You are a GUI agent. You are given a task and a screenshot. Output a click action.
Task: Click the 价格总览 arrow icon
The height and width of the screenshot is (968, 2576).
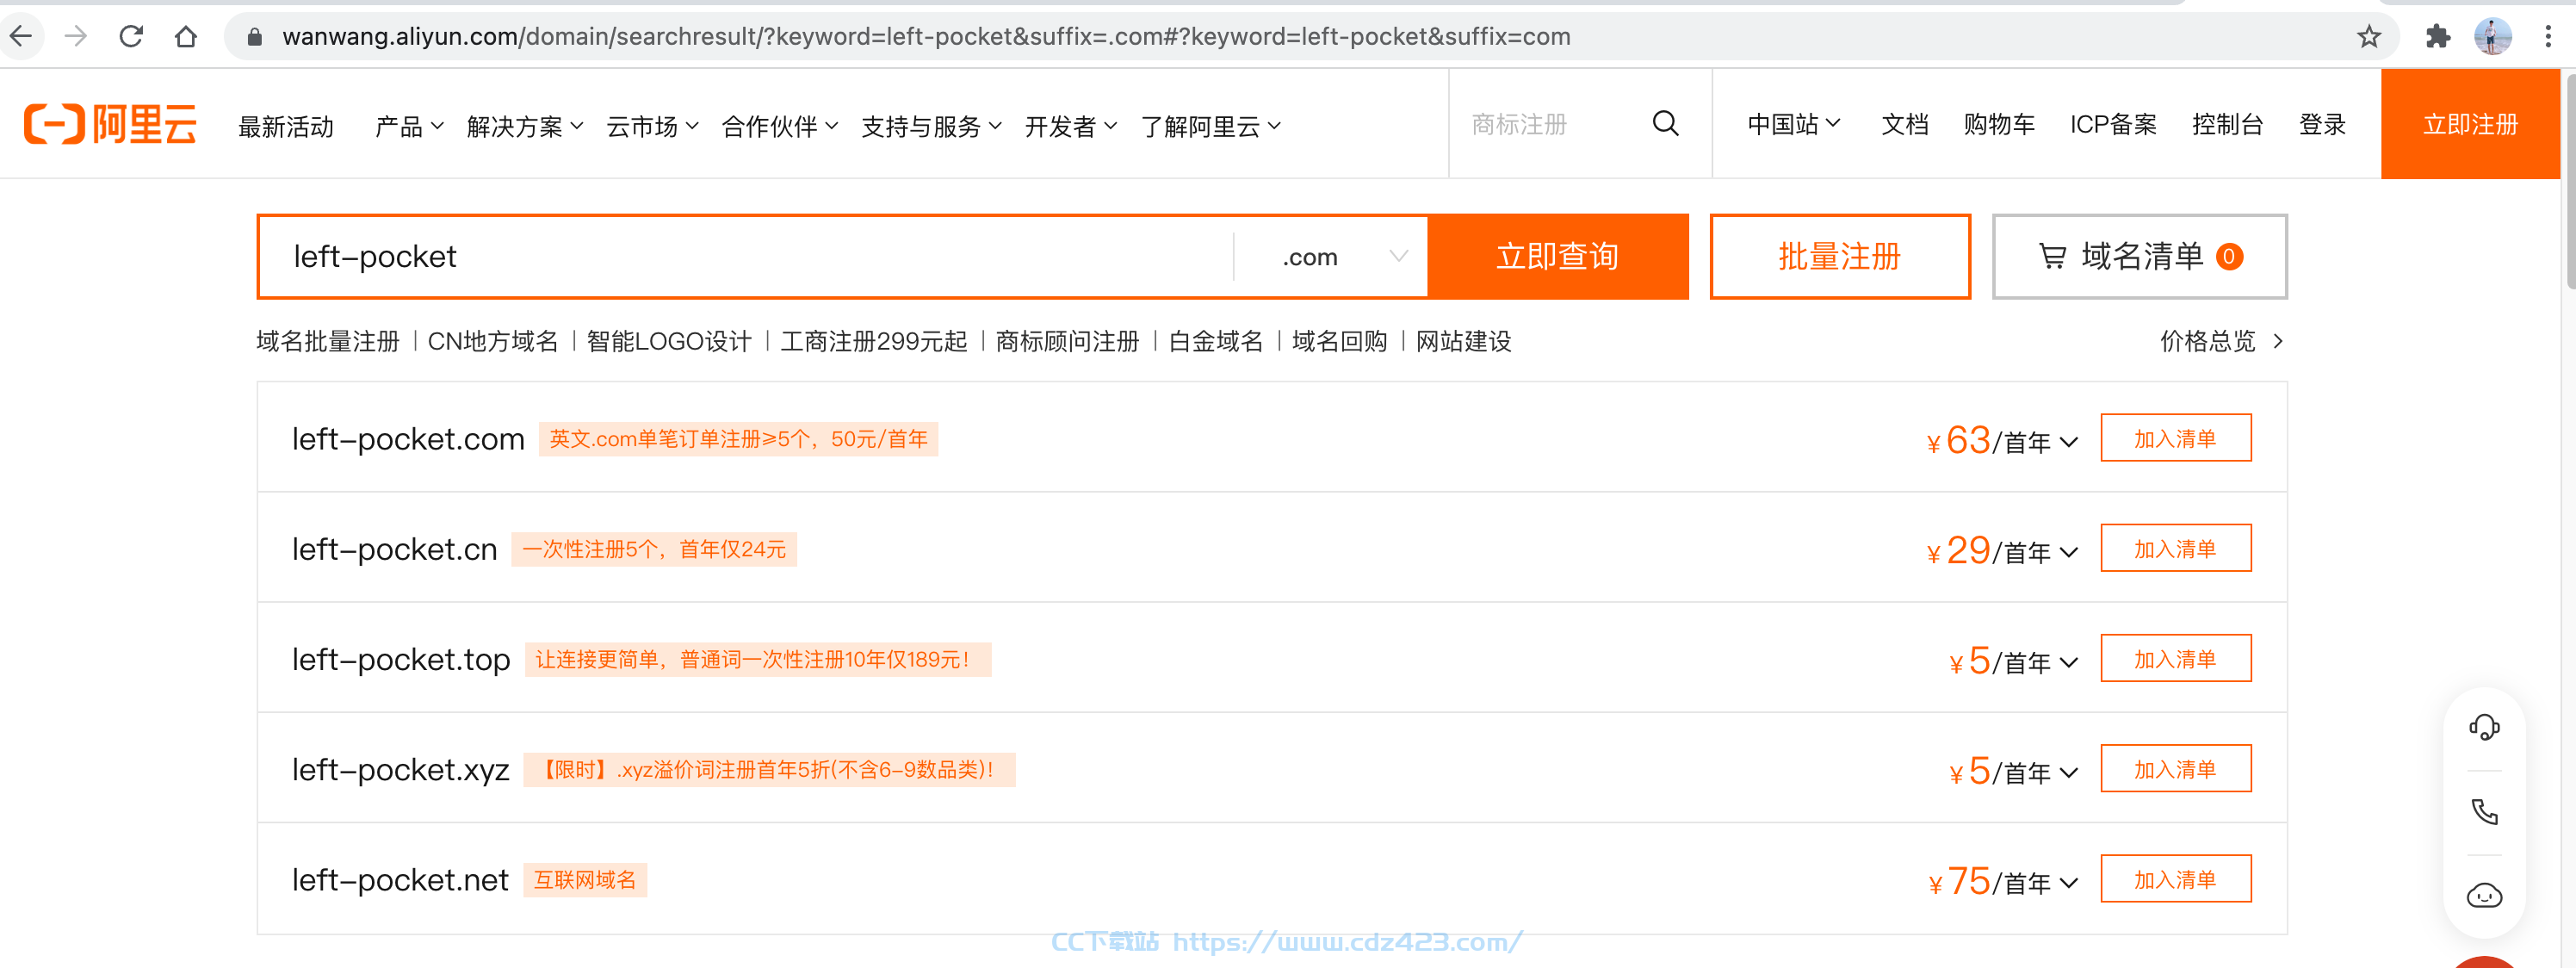coord(2278,341)
